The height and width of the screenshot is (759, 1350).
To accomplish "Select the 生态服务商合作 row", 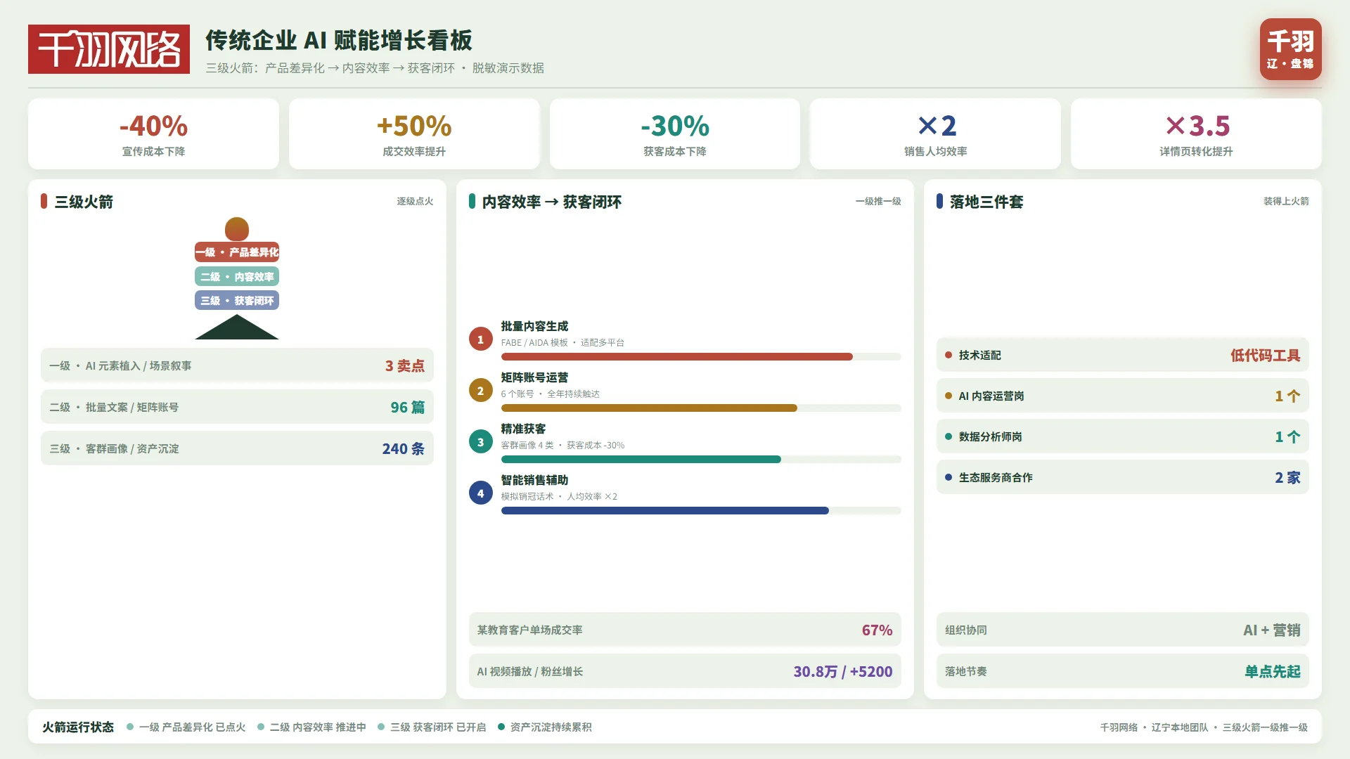I will (x=1122, y=477).
